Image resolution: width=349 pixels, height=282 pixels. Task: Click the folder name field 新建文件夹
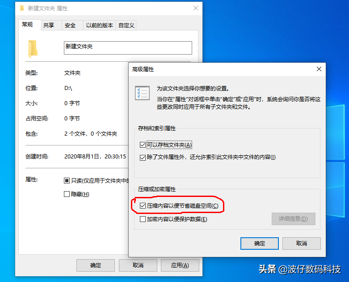pos(128,48)
